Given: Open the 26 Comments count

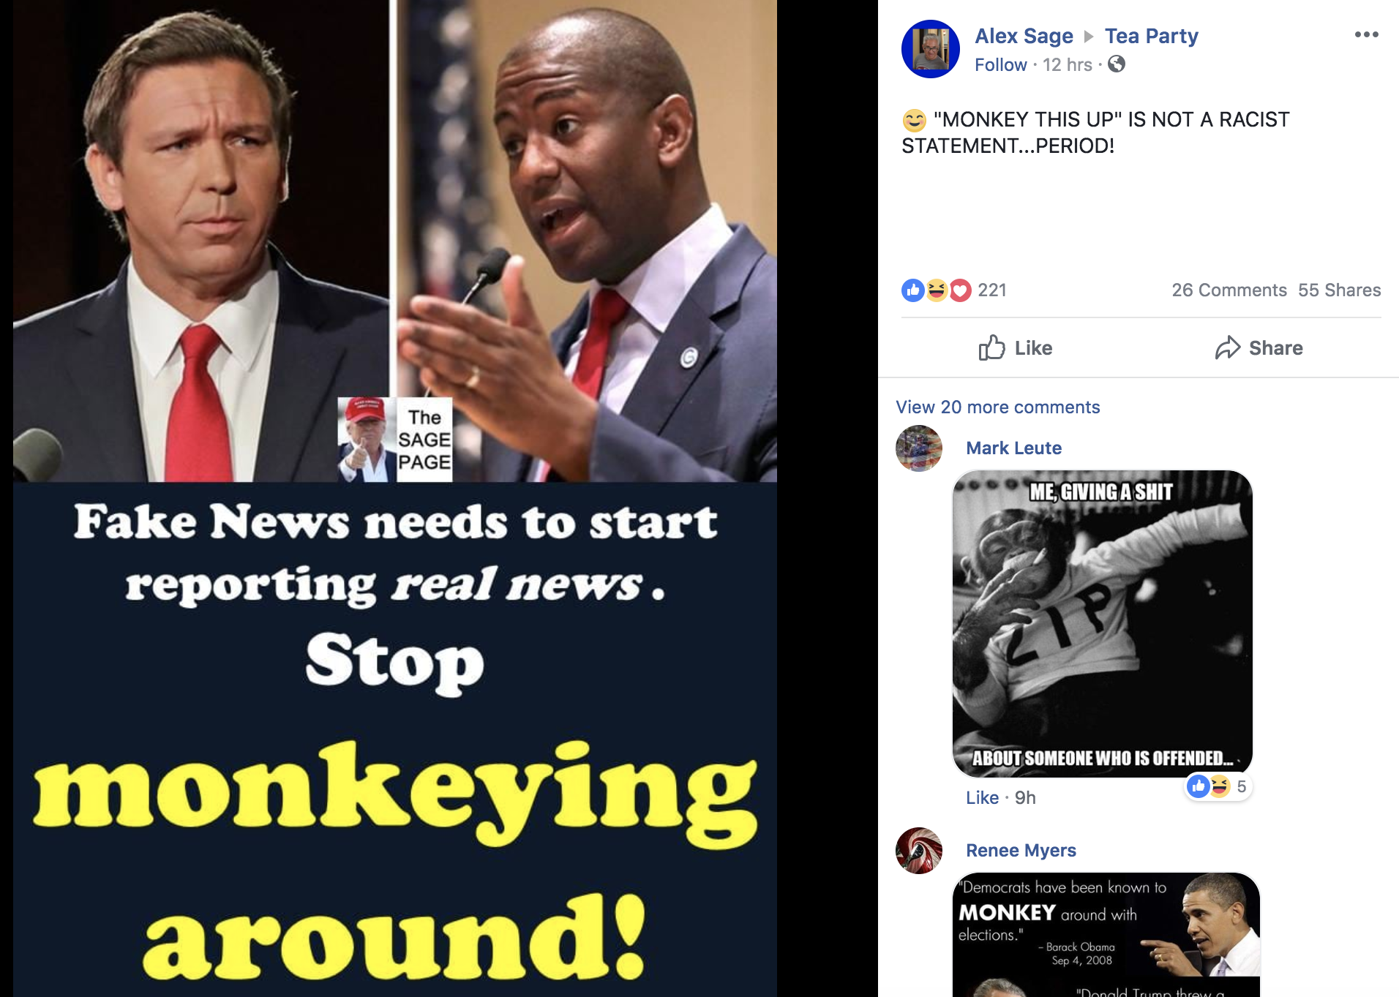Looking at the screenshot, I should 1229,290.
